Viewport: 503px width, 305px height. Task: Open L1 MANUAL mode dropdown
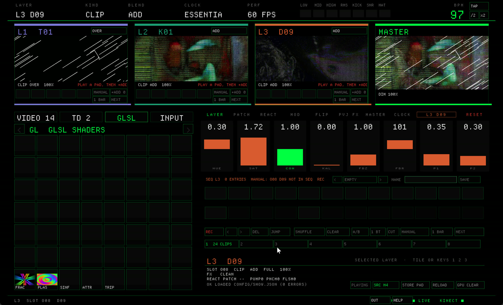point(101,92)
